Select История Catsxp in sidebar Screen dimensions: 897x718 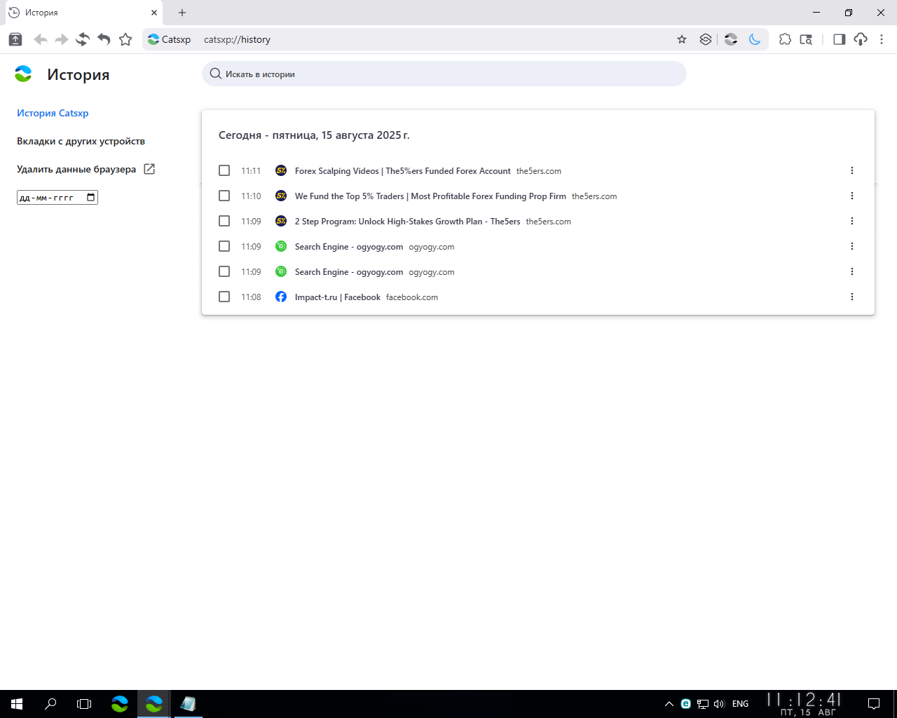pos(53,113)
